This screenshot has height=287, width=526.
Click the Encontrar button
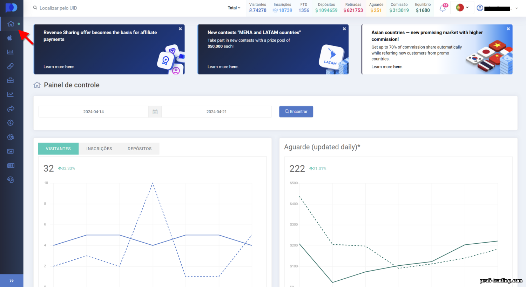point(296,112)
